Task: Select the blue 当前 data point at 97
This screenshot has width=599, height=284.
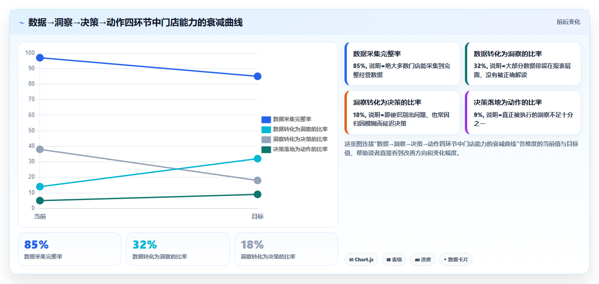Action: tap(40, 58)
